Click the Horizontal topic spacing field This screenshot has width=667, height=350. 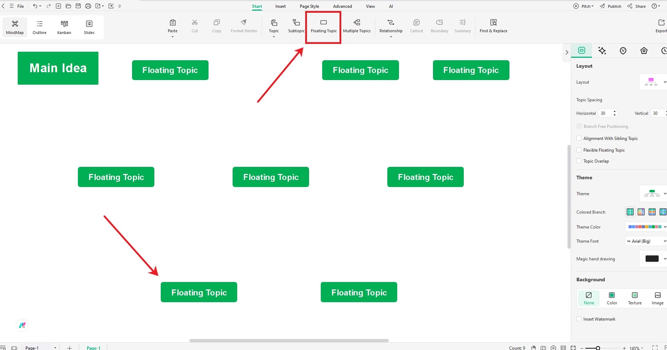(x=608, y=113)
